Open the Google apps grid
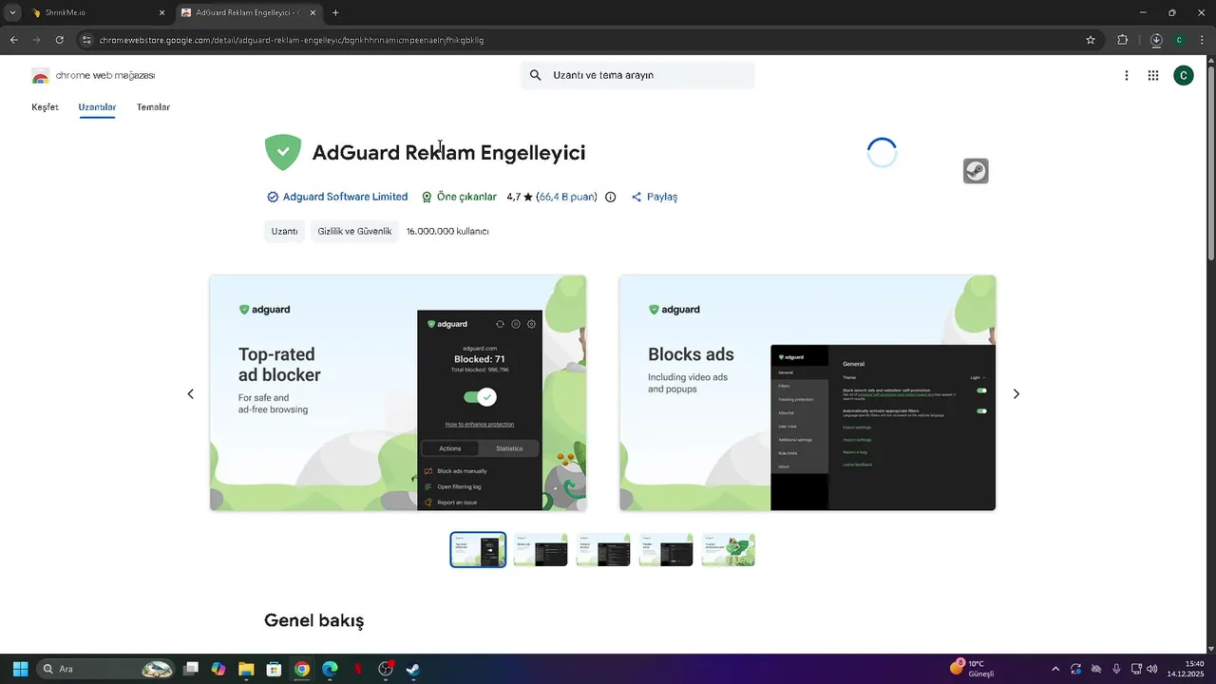 point(1153,76)
